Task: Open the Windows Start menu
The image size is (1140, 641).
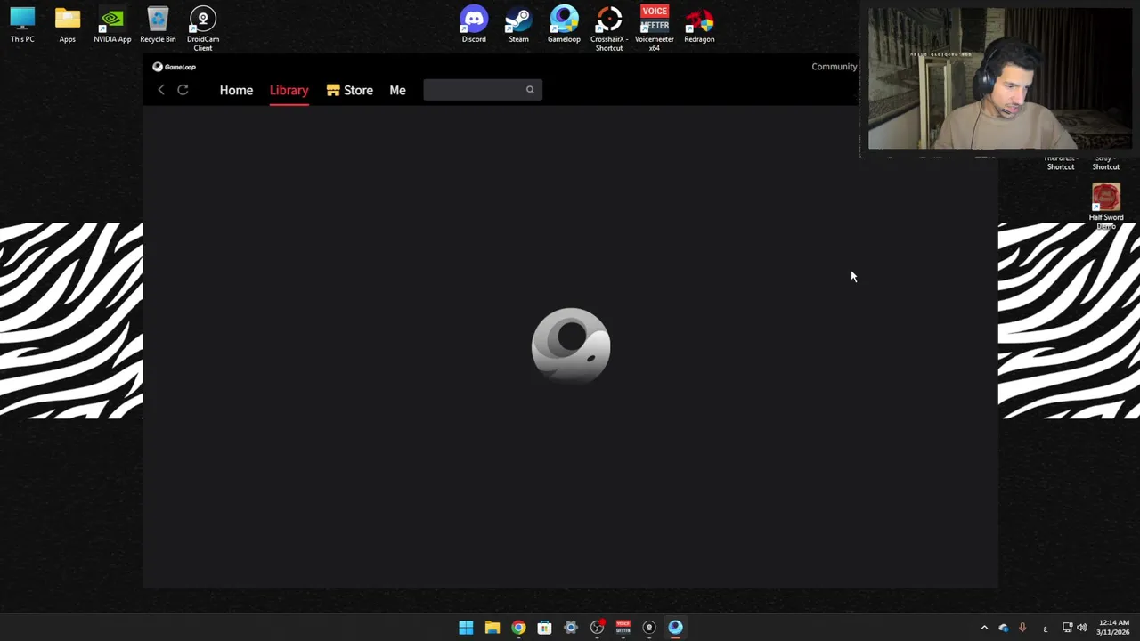Action: pos(466,628)
